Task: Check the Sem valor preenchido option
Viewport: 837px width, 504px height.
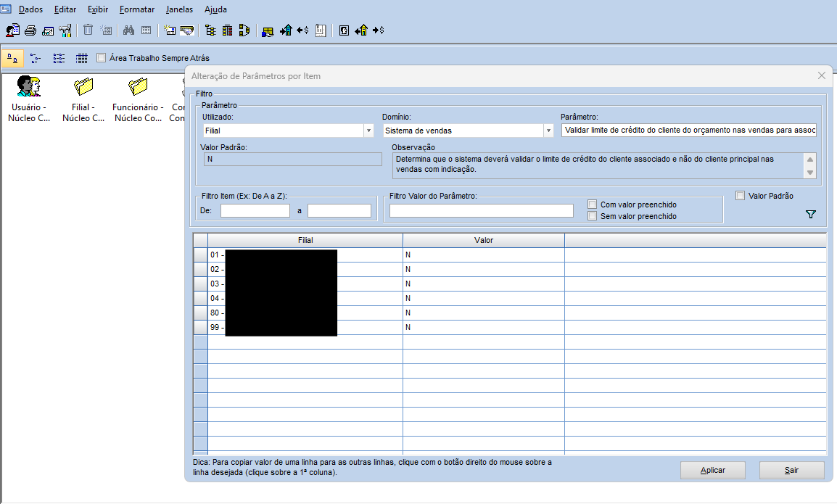Action: (593, 216)
